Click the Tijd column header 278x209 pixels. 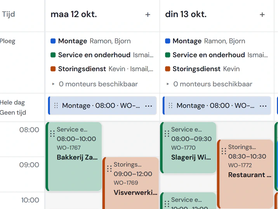[8, 14]
